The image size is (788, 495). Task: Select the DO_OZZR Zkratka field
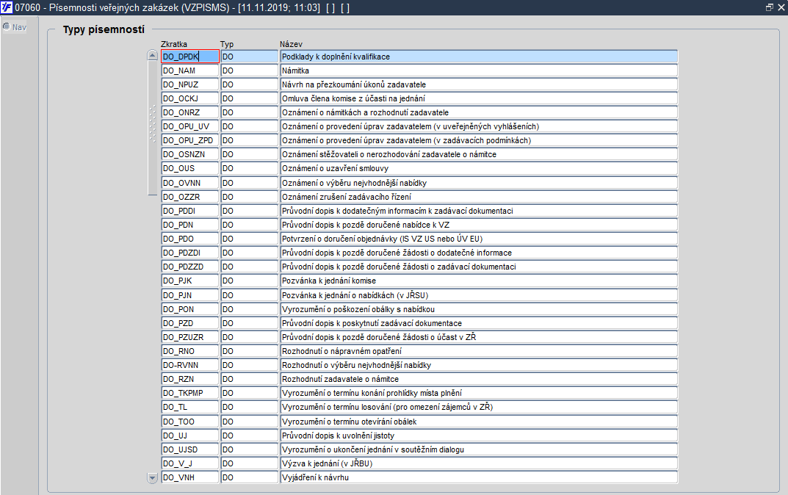click(x=190, y=197)
